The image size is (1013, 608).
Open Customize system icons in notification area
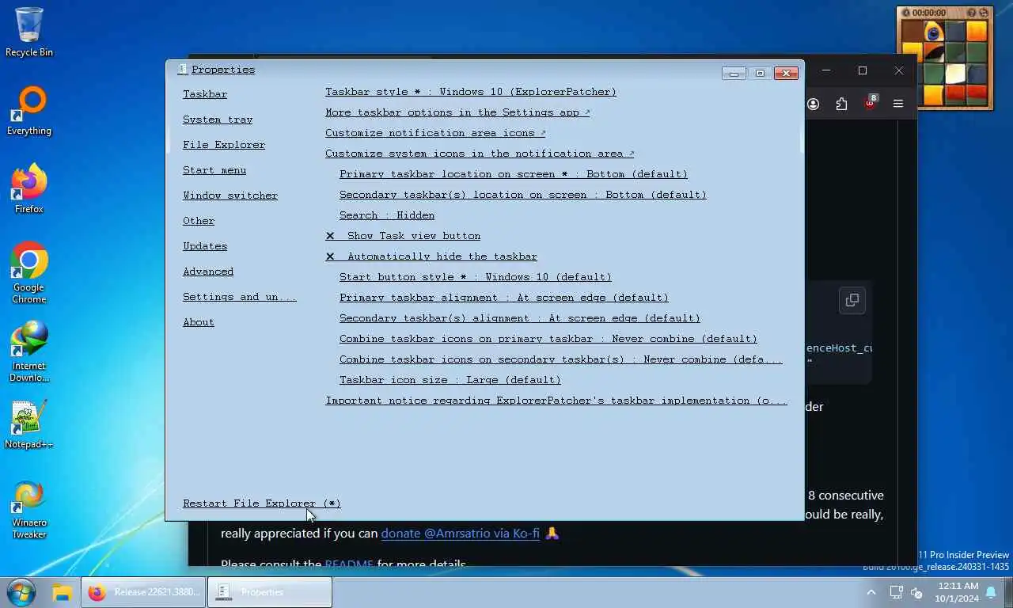coord(480,154)
